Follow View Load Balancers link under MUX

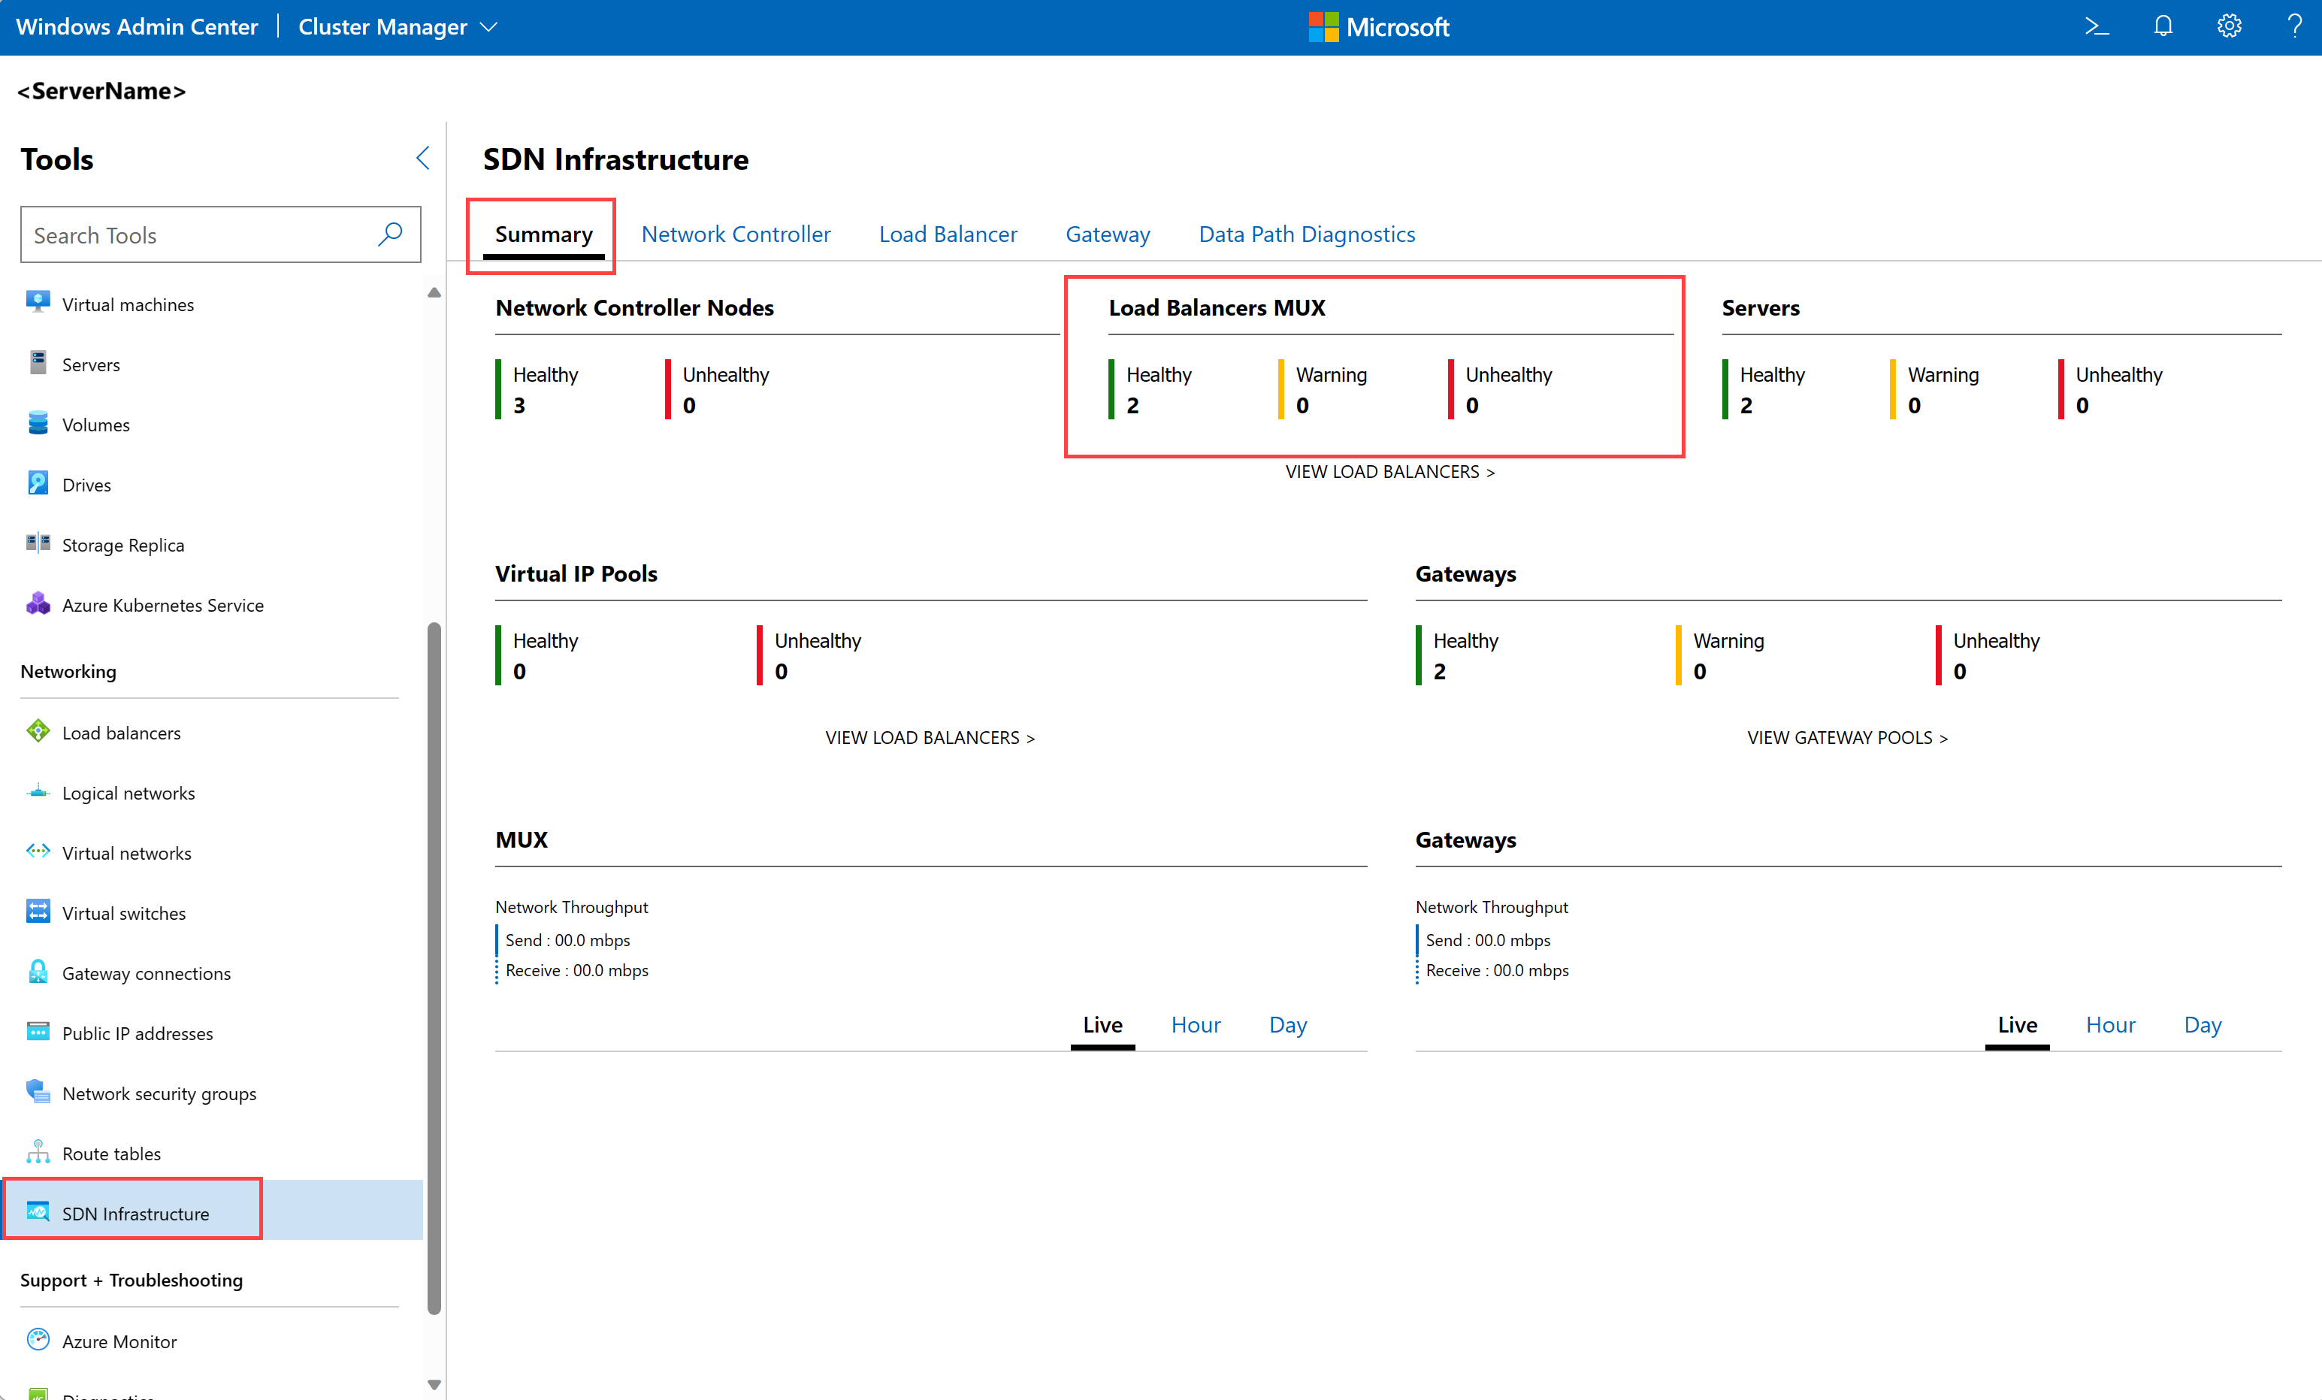click(x=1390, y=471)
